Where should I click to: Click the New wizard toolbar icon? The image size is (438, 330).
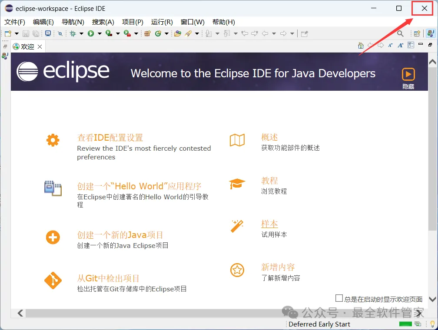[8, 34]
